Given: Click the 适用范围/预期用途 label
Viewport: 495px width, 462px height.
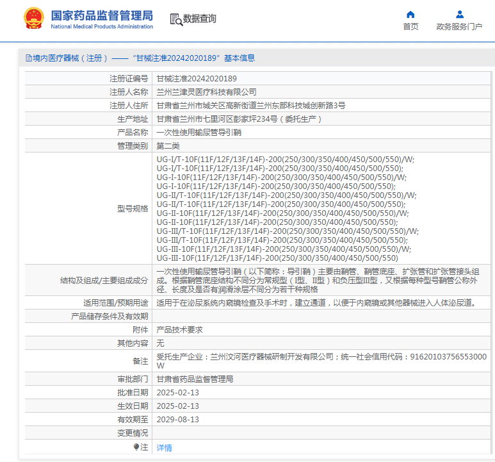Looking at the screenshot, I should 115,303.
